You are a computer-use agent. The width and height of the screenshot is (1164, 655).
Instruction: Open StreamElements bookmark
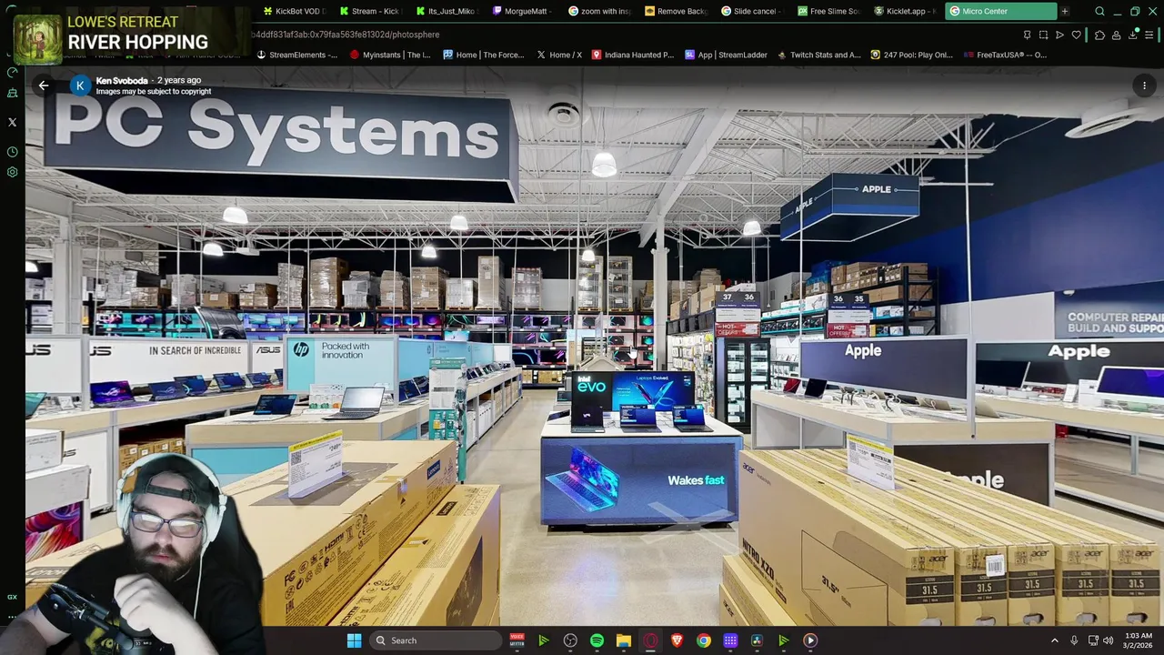click(296, 55)
